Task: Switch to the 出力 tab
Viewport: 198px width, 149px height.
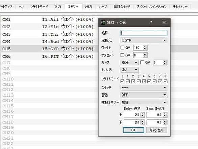Action: (89, 7)
